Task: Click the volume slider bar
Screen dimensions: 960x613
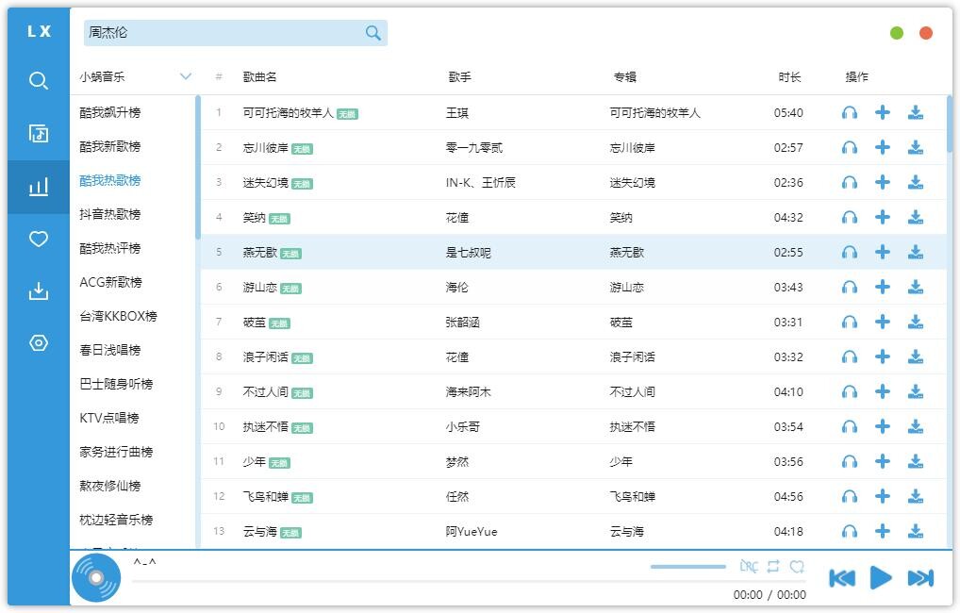Action: [687, 567]
